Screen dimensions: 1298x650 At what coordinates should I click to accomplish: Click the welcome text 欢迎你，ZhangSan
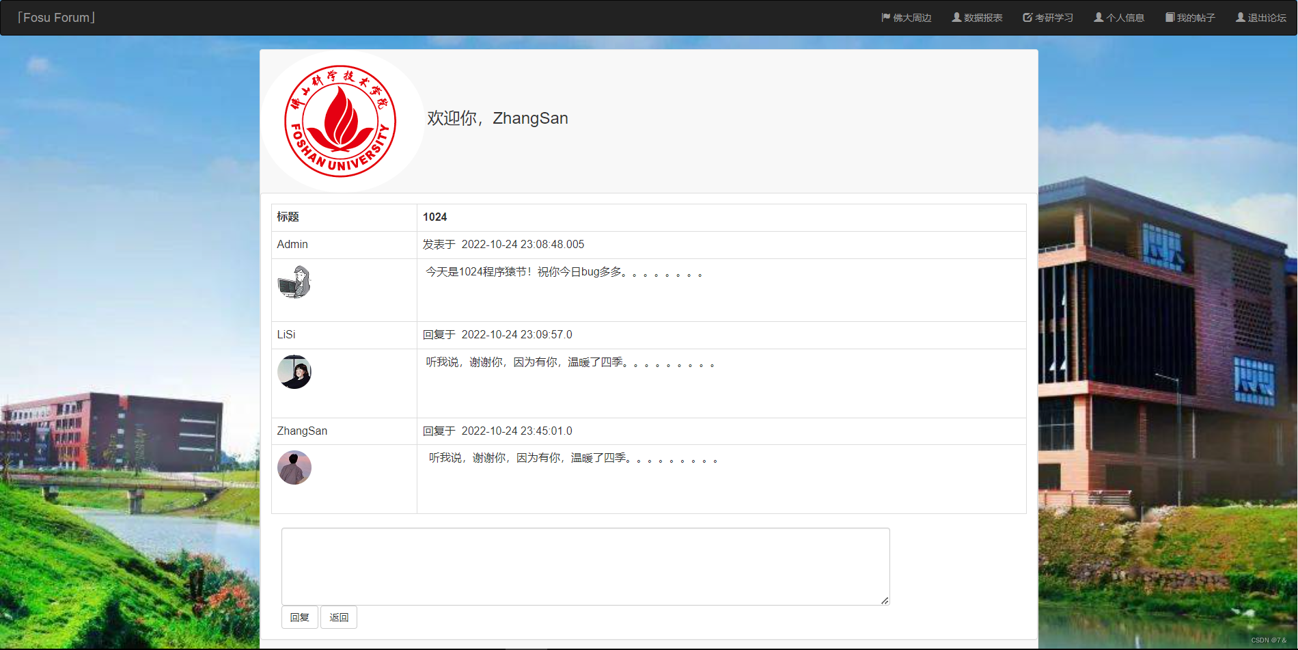497,118
